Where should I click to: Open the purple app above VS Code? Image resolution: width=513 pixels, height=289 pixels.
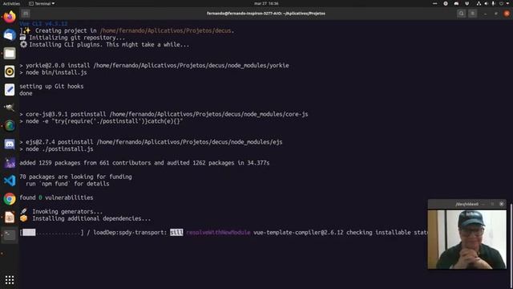10,162
